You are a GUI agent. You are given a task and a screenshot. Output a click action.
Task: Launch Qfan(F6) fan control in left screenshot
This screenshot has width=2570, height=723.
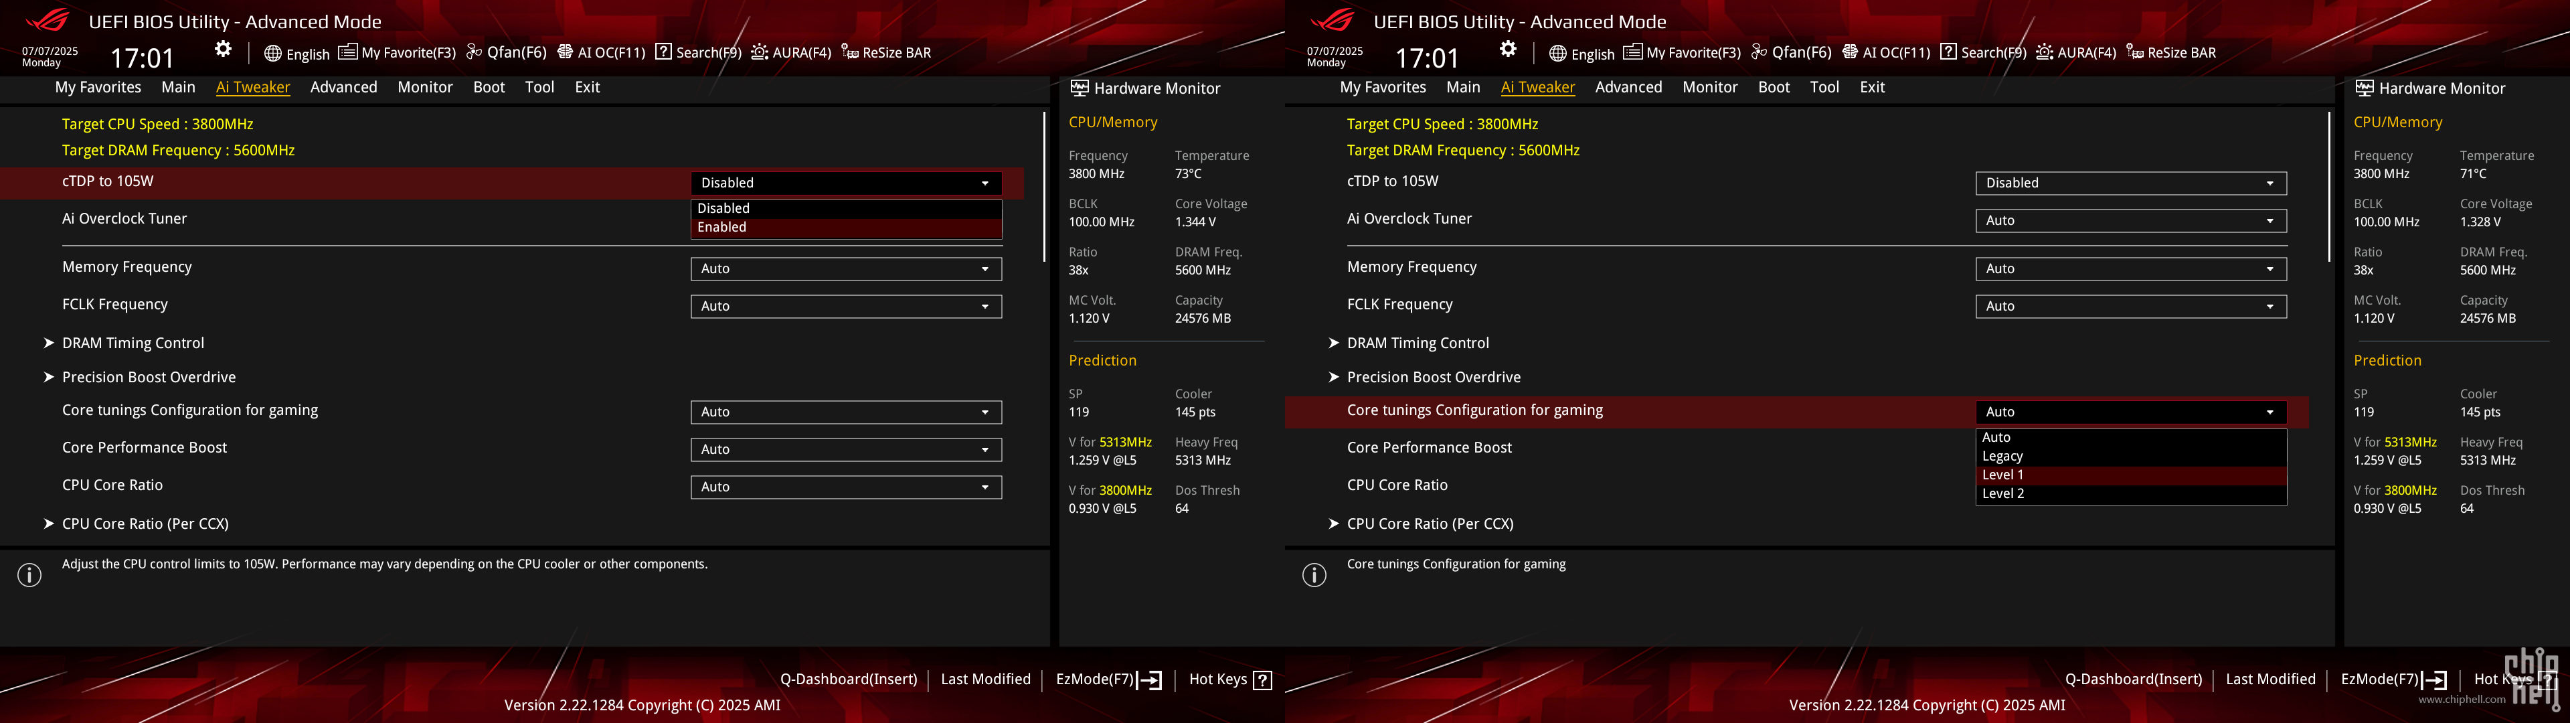[506, 53]
